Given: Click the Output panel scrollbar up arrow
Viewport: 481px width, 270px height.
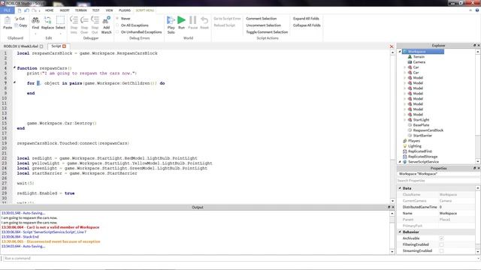Looking at the screenshot, I should [x=392, y=213].
